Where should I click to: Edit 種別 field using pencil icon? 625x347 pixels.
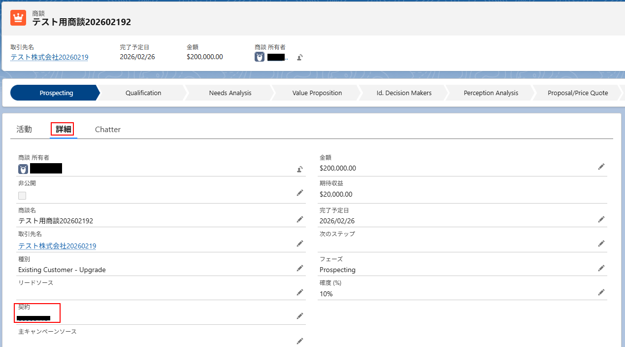299,268
